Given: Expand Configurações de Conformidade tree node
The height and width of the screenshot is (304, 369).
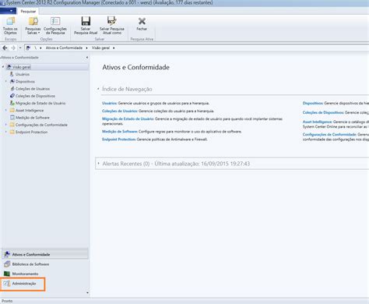Looking at the screenshot, I should pos(6,125).
